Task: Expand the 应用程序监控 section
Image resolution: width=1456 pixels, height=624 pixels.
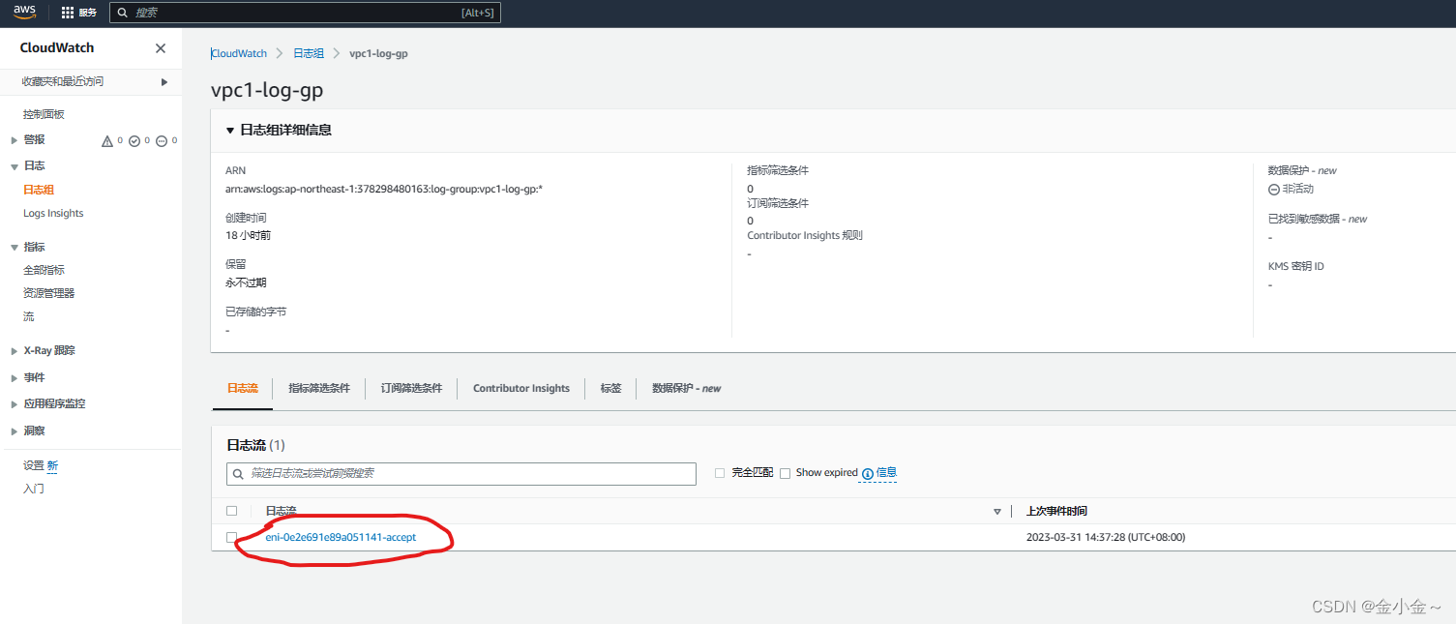Action: pyautogui.click(x=15, y=404)
